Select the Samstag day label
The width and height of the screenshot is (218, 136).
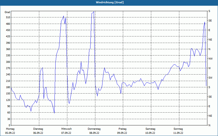150,129
